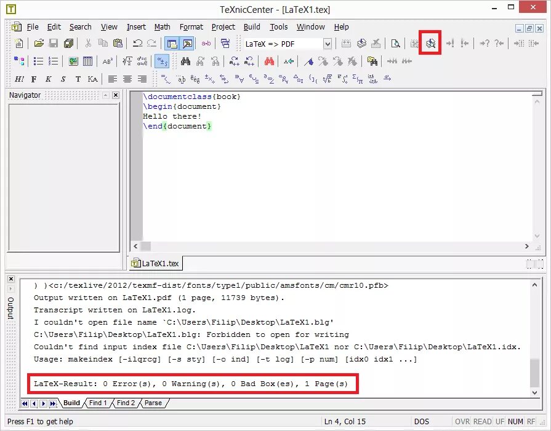
Task: Click the red binoculars Find in Files icon
Action: 269,61
